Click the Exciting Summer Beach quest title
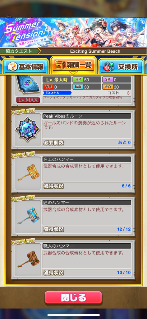 point(95,51)
